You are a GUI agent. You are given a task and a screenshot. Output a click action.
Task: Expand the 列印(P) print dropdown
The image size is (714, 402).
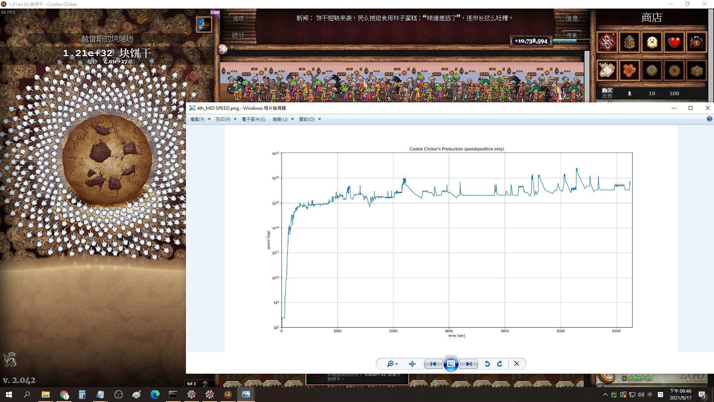226,119
